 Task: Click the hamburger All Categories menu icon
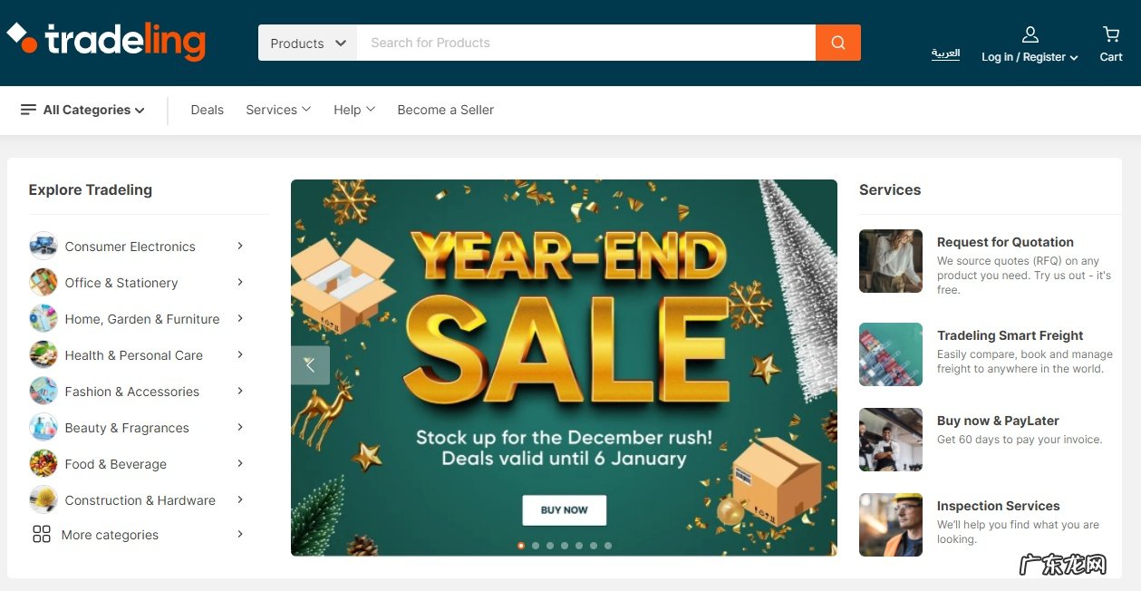[x=29, y=110]
